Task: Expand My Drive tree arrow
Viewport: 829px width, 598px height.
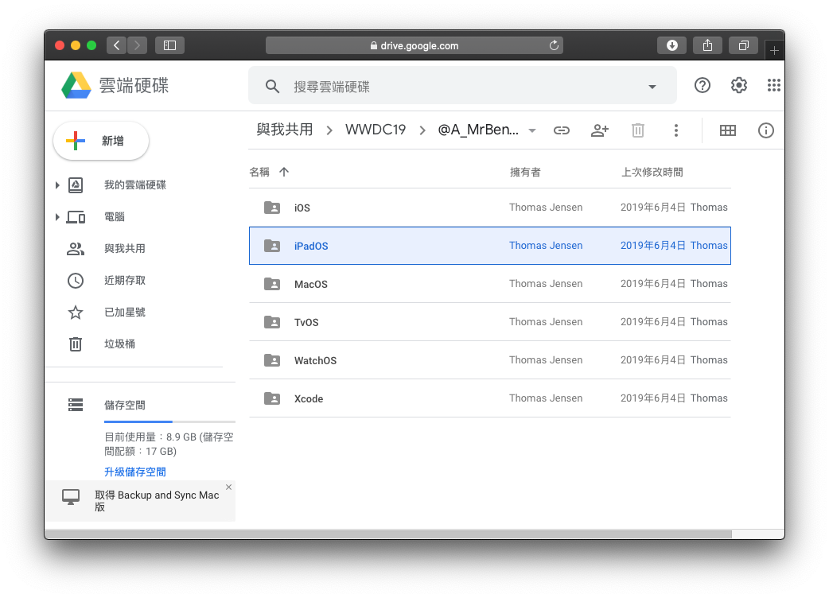Action: [57, 185]
